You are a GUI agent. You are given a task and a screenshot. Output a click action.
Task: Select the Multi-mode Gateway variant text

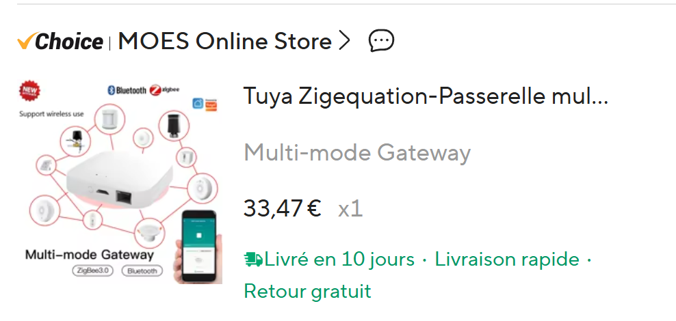(357, 152)
